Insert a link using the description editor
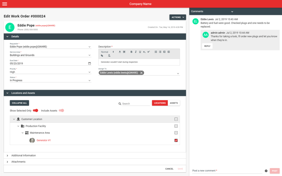The height and width of the screenshot is (176, 282). (102, 55)
